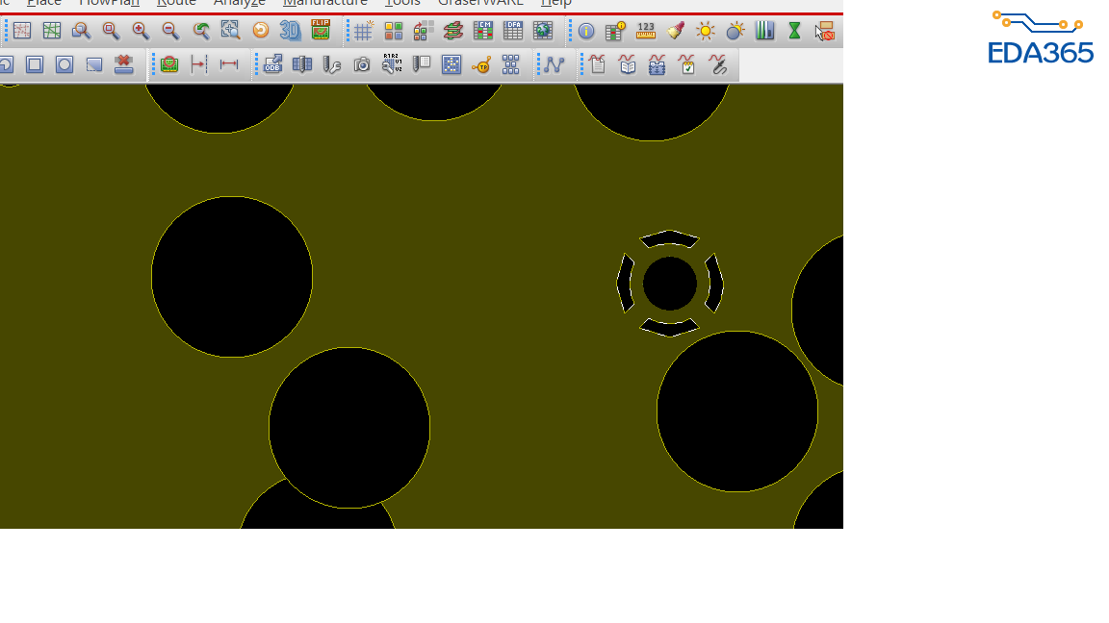The width and height of the screenshot is (1109, 623).
Task: Click the green board red circle icon
Action: point(169,65)
